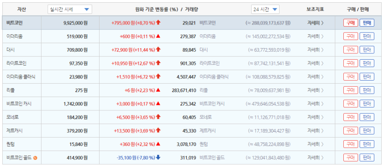Open 자세히 for 이더리움 클래식
Screen dimensions: 384x166
316,77
